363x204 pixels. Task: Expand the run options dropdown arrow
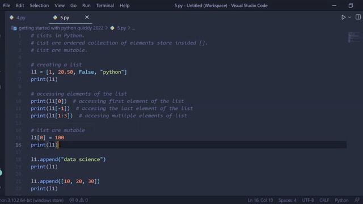click(x=349, y=18)
